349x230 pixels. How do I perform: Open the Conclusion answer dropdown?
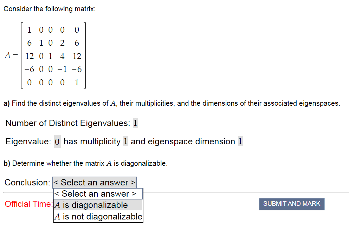(x=95, y=182)
